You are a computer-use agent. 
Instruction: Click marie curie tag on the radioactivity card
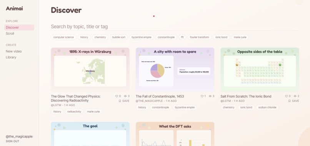tap(93, 112)
